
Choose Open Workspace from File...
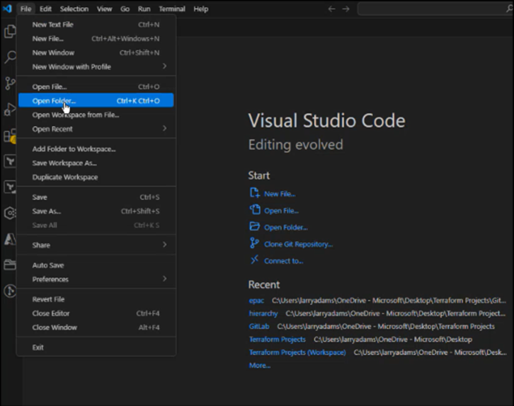click(x=96, y=115)
